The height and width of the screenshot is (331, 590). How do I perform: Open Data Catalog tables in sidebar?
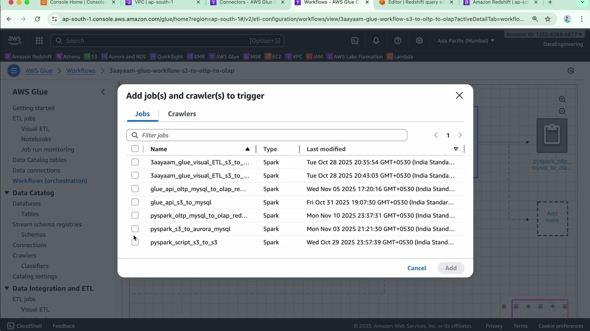coord(39,160)
